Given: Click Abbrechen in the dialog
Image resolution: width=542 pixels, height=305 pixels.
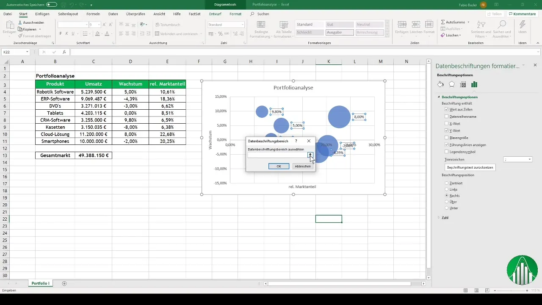Looking at the screenshot, I should pos(303,166).
